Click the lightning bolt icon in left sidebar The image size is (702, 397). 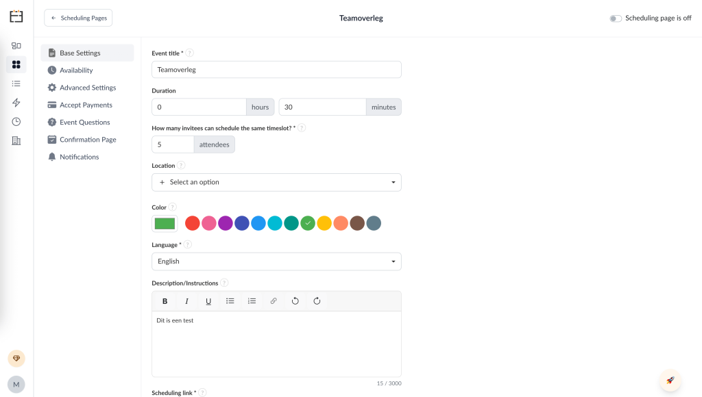pyautogui.click(x=16, y=103)
